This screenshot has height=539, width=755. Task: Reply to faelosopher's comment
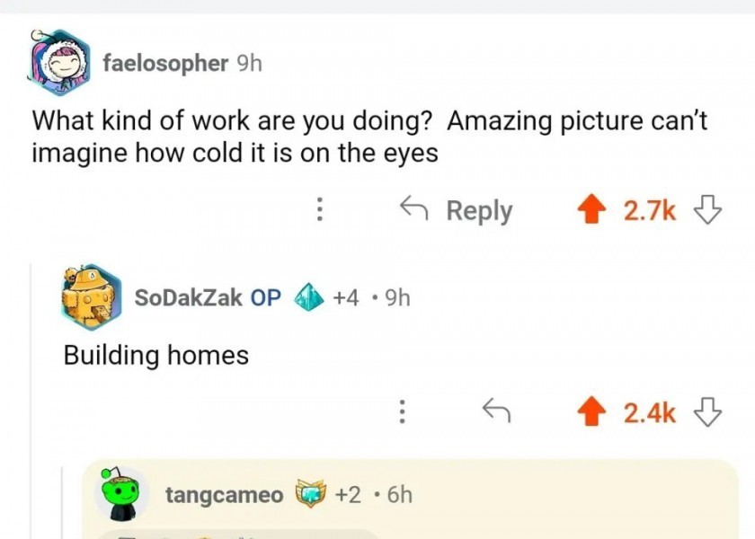[457, 210]
